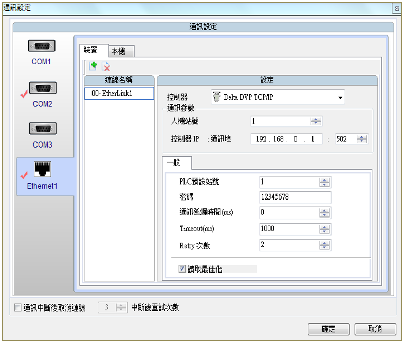Switch to the 本機 tab
405x344 pixels.
point(121,51)
